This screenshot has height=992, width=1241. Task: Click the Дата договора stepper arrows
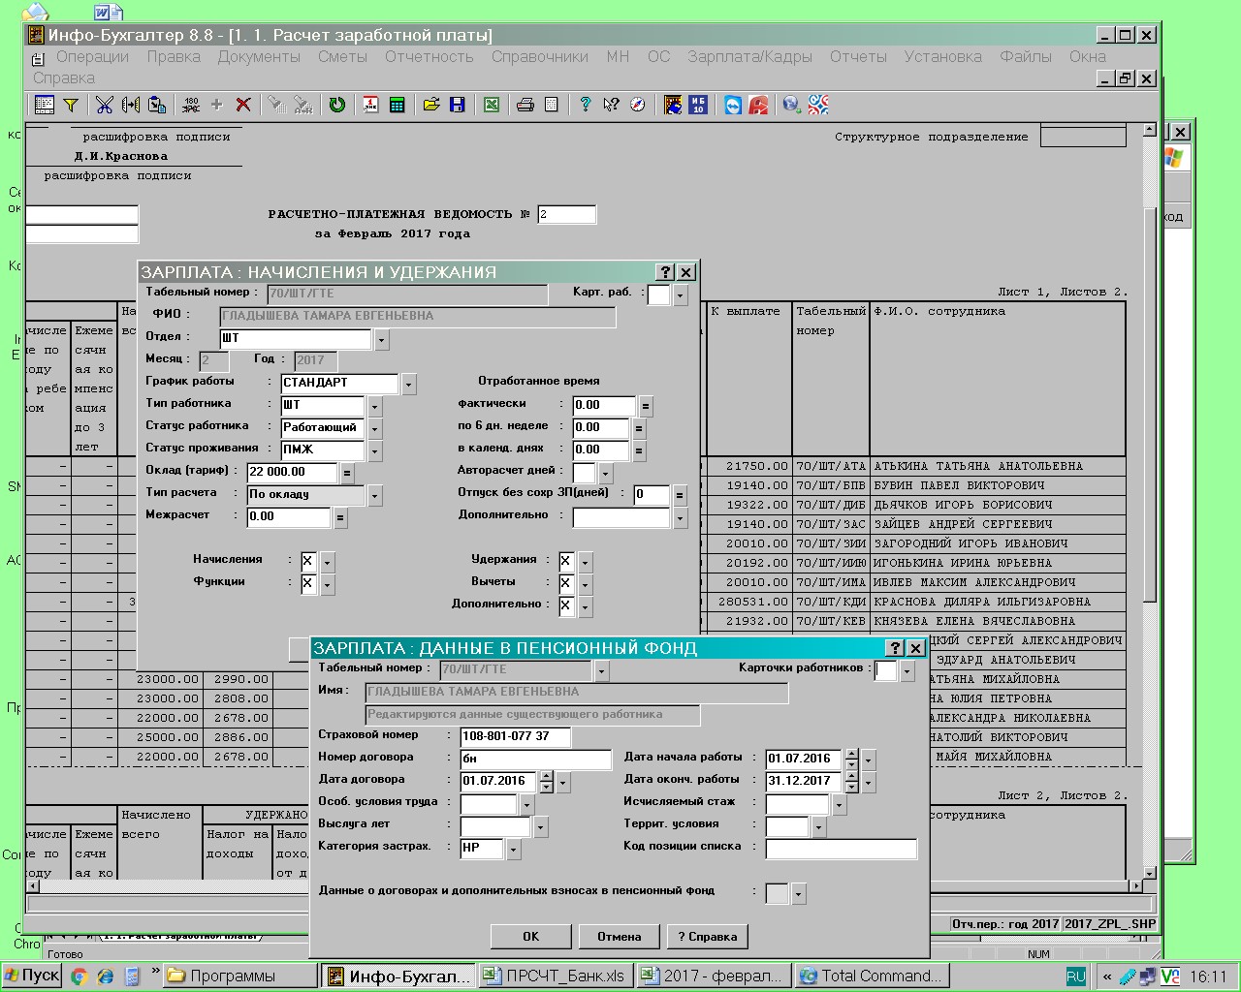point(546,781)
